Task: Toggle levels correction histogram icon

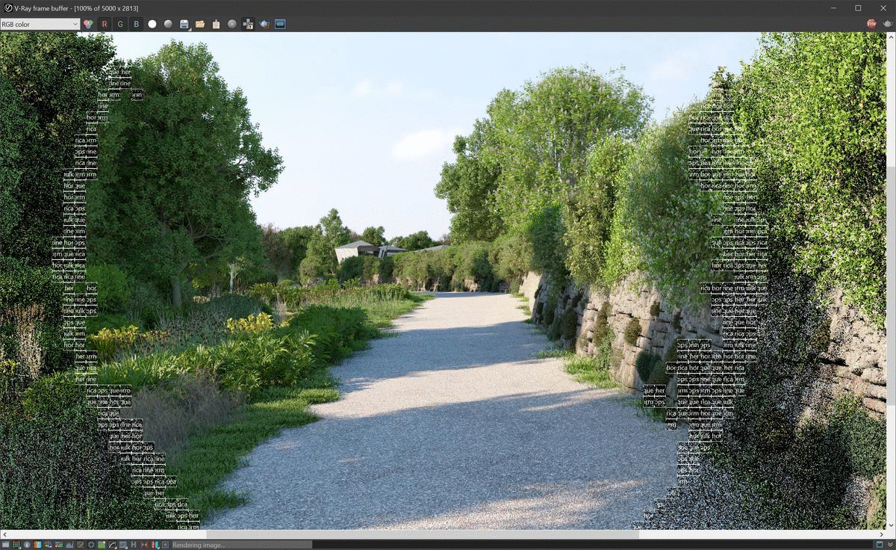Action: (x=69, y=545)
